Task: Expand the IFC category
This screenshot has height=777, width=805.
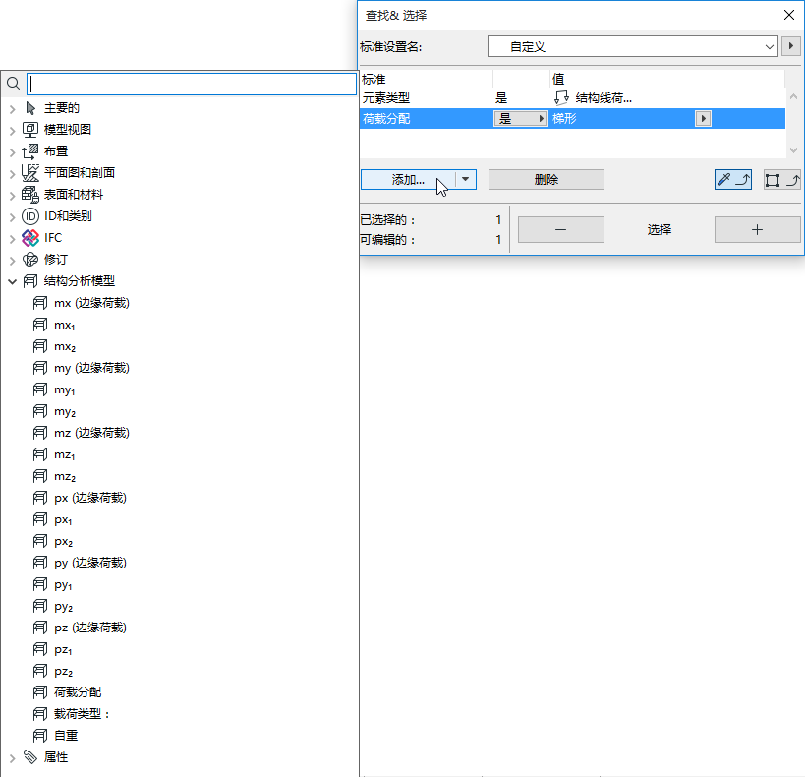Action: 13,238
